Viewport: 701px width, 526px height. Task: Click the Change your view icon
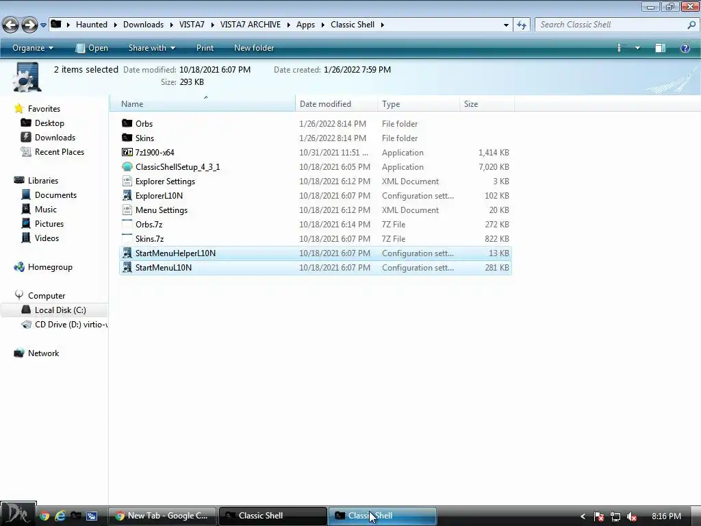620,48
